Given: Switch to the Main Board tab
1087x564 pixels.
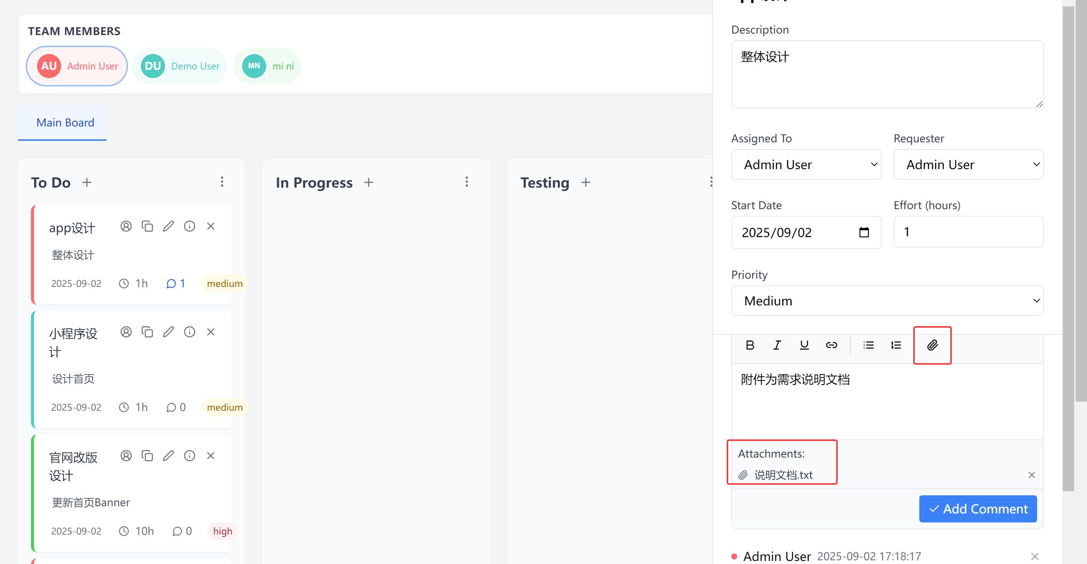Looking at the screenshot, I should click(65, 122).
